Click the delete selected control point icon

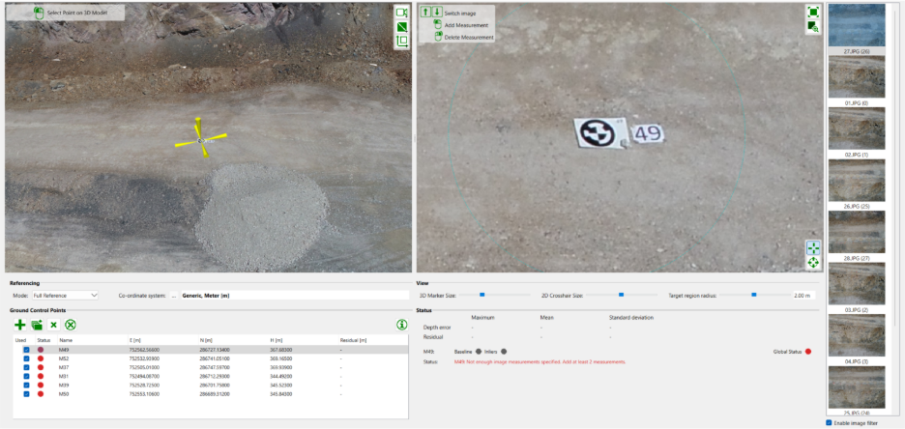[x=54, y=326]
